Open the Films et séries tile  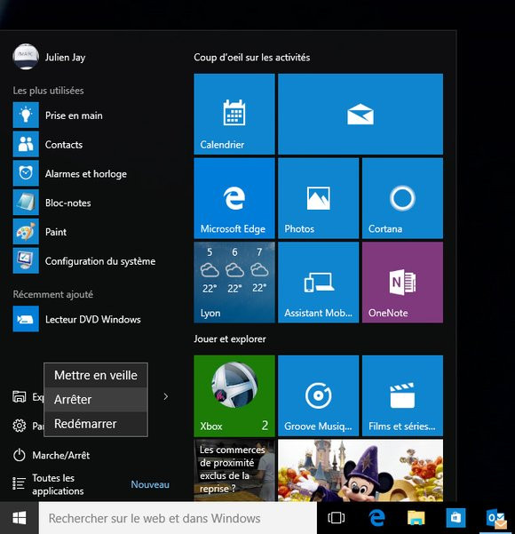point(402,395)
